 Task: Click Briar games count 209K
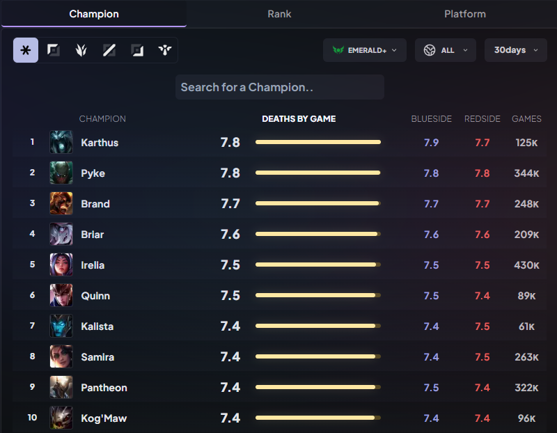click(x=526, y=235)
